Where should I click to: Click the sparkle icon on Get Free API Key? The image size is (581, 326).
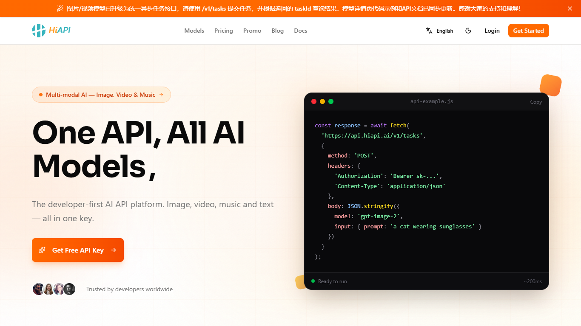42,250
